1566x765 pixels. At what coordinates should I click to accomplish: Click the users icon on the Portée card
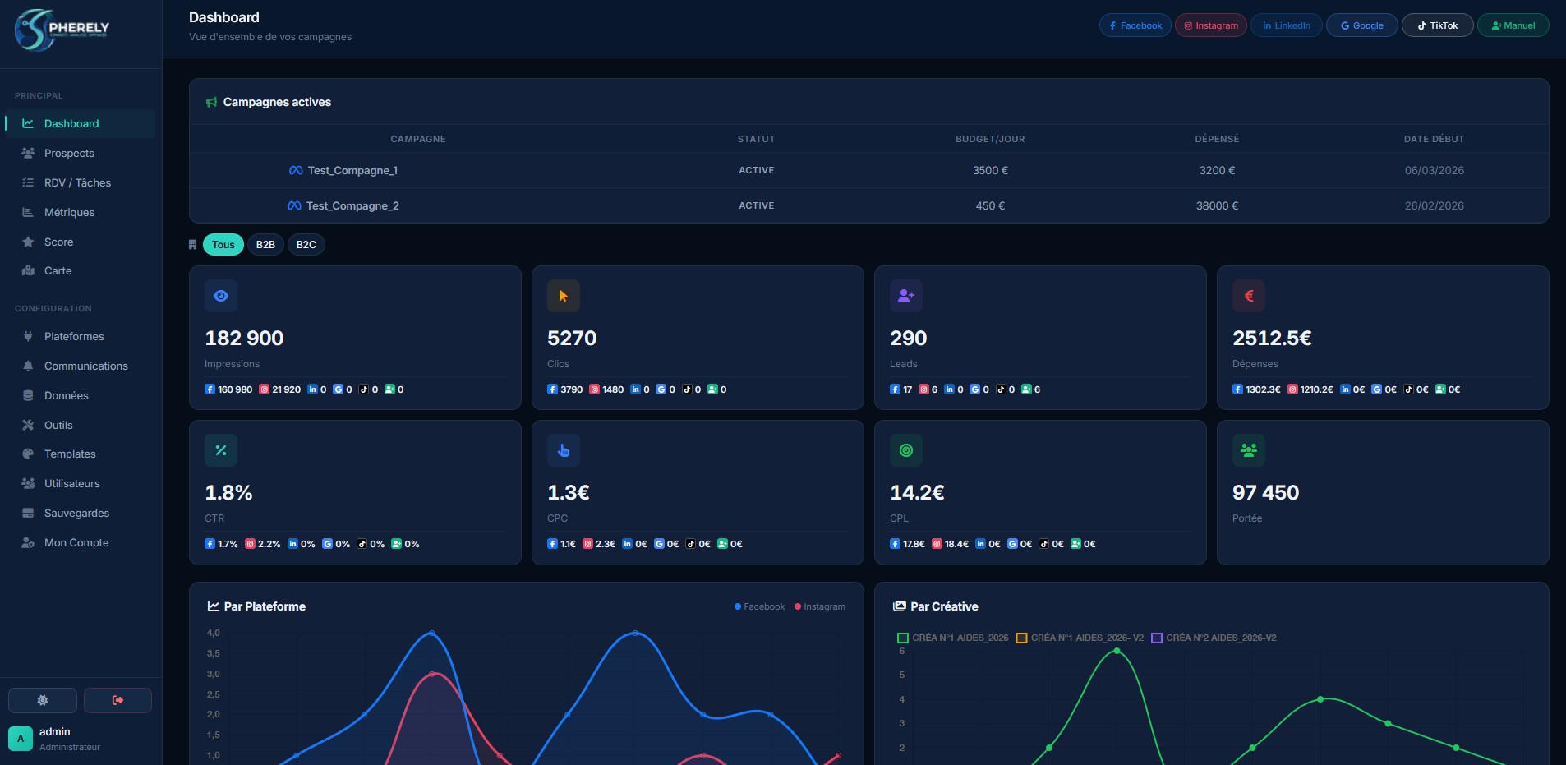click(1248, 449)
